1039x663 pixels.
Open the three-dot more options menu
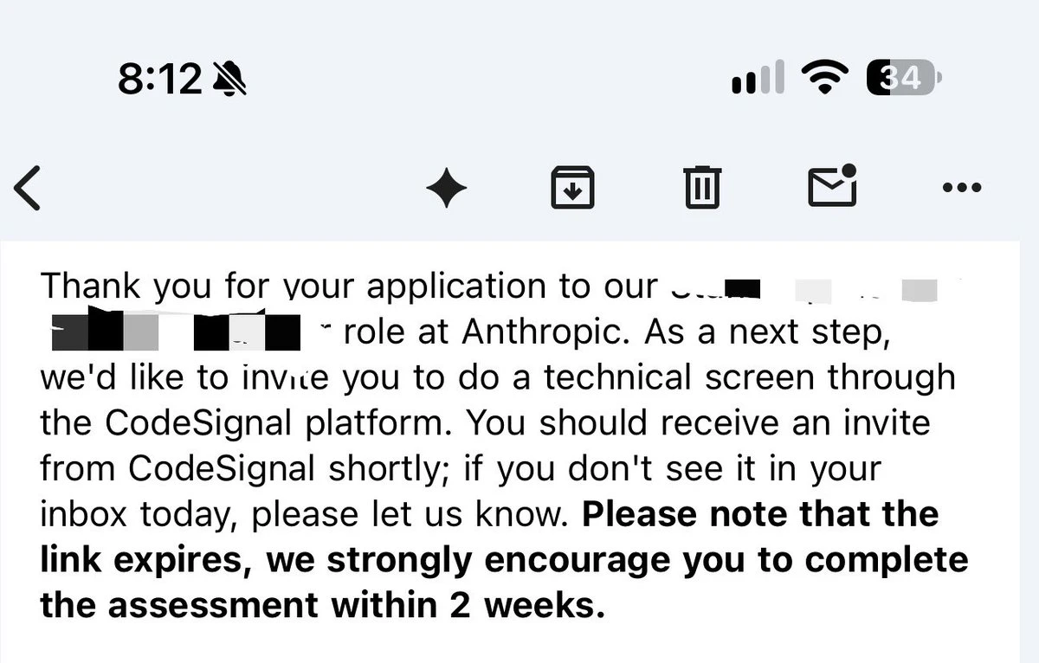pyautogui.click(x=962, y=187)
